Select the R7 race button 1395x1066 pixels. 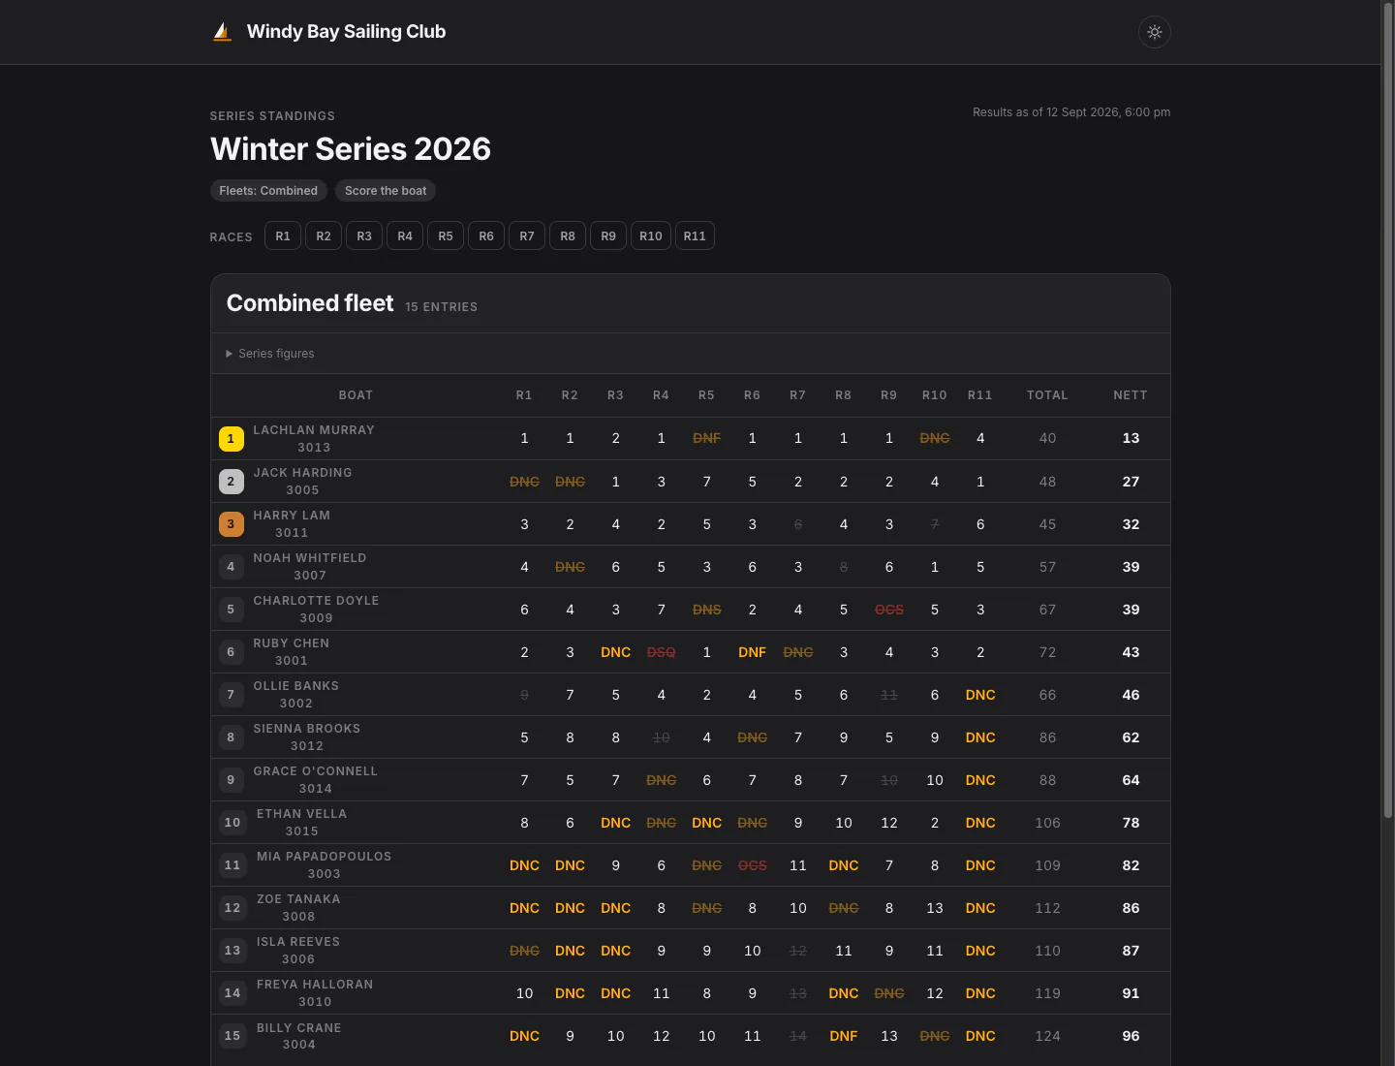[527, 236]
